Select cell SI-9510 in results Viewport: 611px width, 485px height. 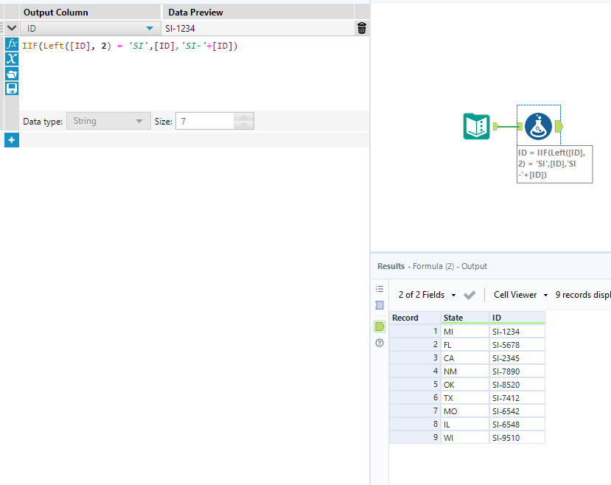517,438
